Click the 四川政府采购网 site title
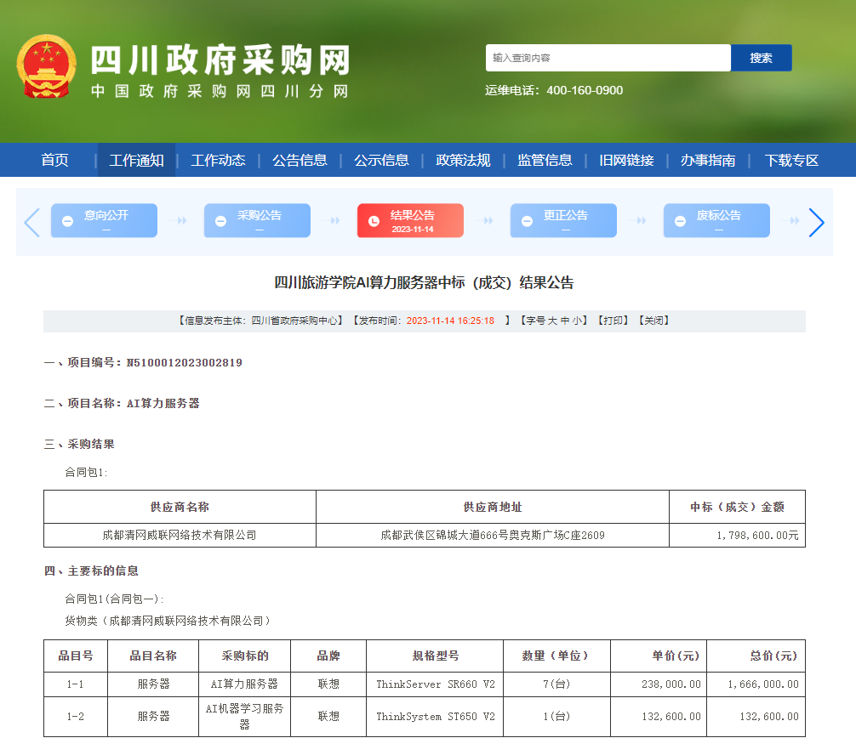856x755 pixels. 220,60
